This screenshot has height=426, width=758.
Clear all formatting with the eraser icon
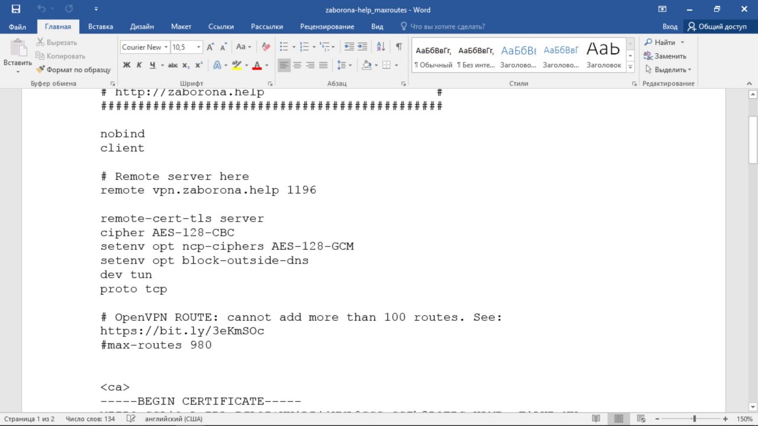(x=266, y=47)
